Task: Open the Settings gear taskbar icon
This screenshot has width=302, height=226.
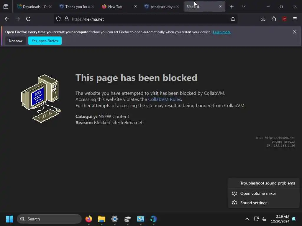Action: pyautogui.click(x=115, y=219)
